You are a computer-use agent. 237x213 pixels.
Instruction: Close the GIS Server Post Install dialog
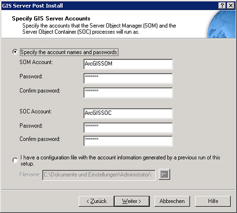click(x=231, y=6)
